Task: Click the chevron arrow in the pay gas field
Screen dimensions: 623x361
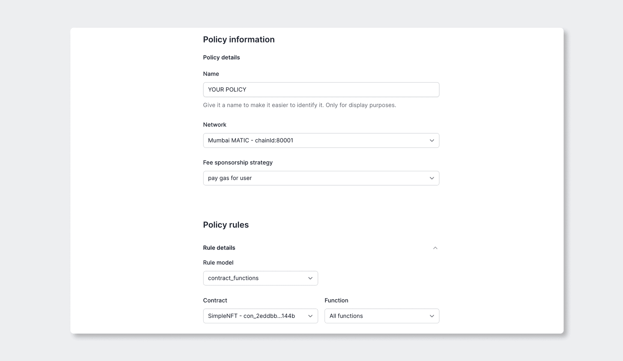Action: tap(432, 178)
